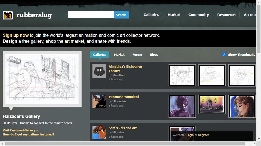Open the Market top navigation menu

pos(174,15)
